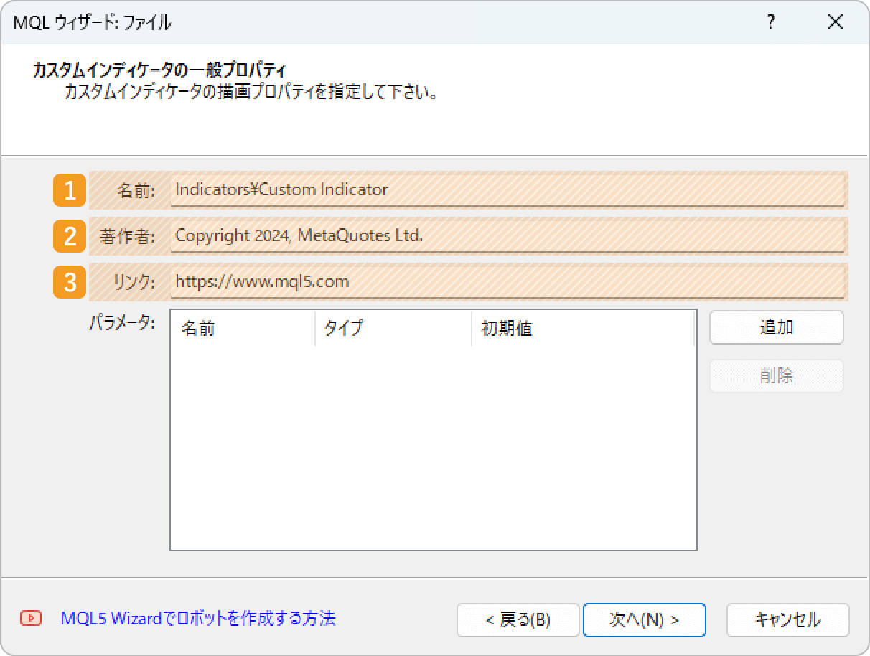870x656 pixels.
Task: Focus the 著作者 copyright input field
Action: point(507,236)
